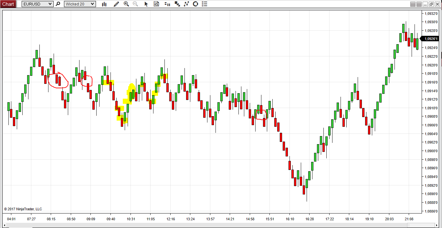Image resolution: width=442 pixels, height=228 pixels.
Task: Click the 04:01 time axis label
Action: pos(11,219)
